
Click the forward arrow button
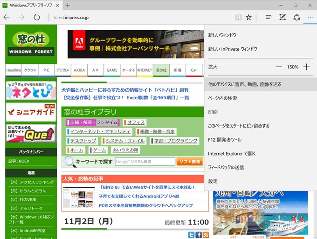(x=21, y=17)
